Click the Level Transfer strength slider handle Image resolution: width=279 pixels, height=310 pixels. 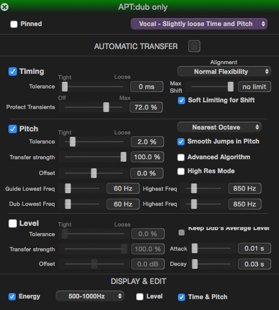[124, 249]
